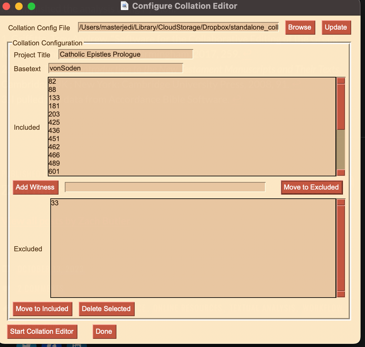Click the Basetext field containing vonSoden
Image resolution: width=365 pixels, height=347 pixels.
115,68
